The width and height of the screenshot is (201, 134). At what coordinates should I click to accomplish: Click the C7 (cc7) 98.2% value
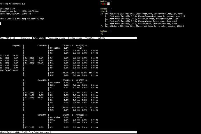point(41,63)
